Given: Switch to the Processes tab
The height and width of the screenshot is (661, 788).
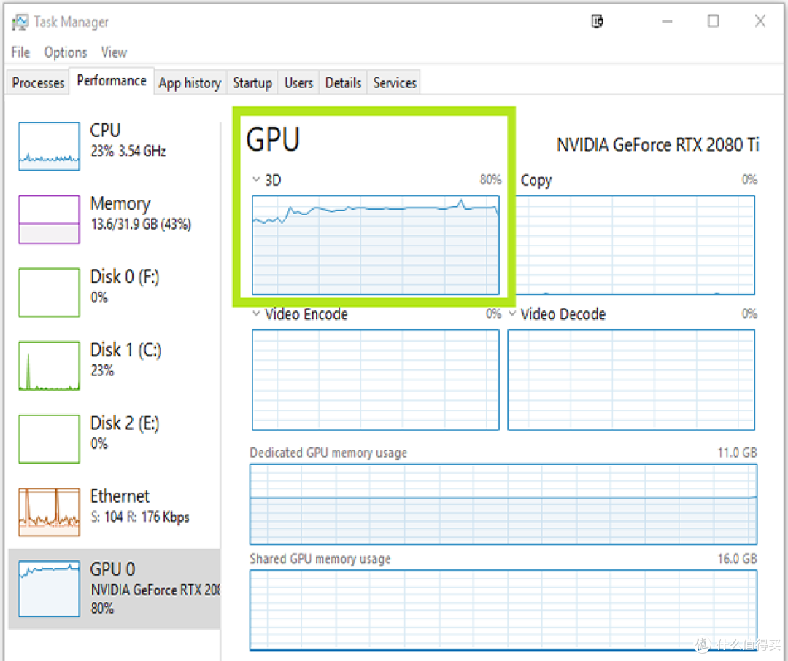Looking at the screenshot, I should point(37,82).
